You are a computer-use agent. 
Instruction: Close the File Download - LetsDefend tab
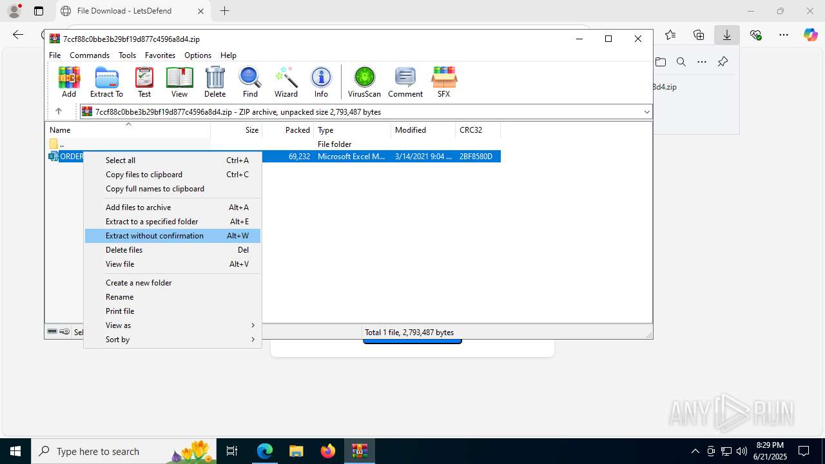pos(200,11)
